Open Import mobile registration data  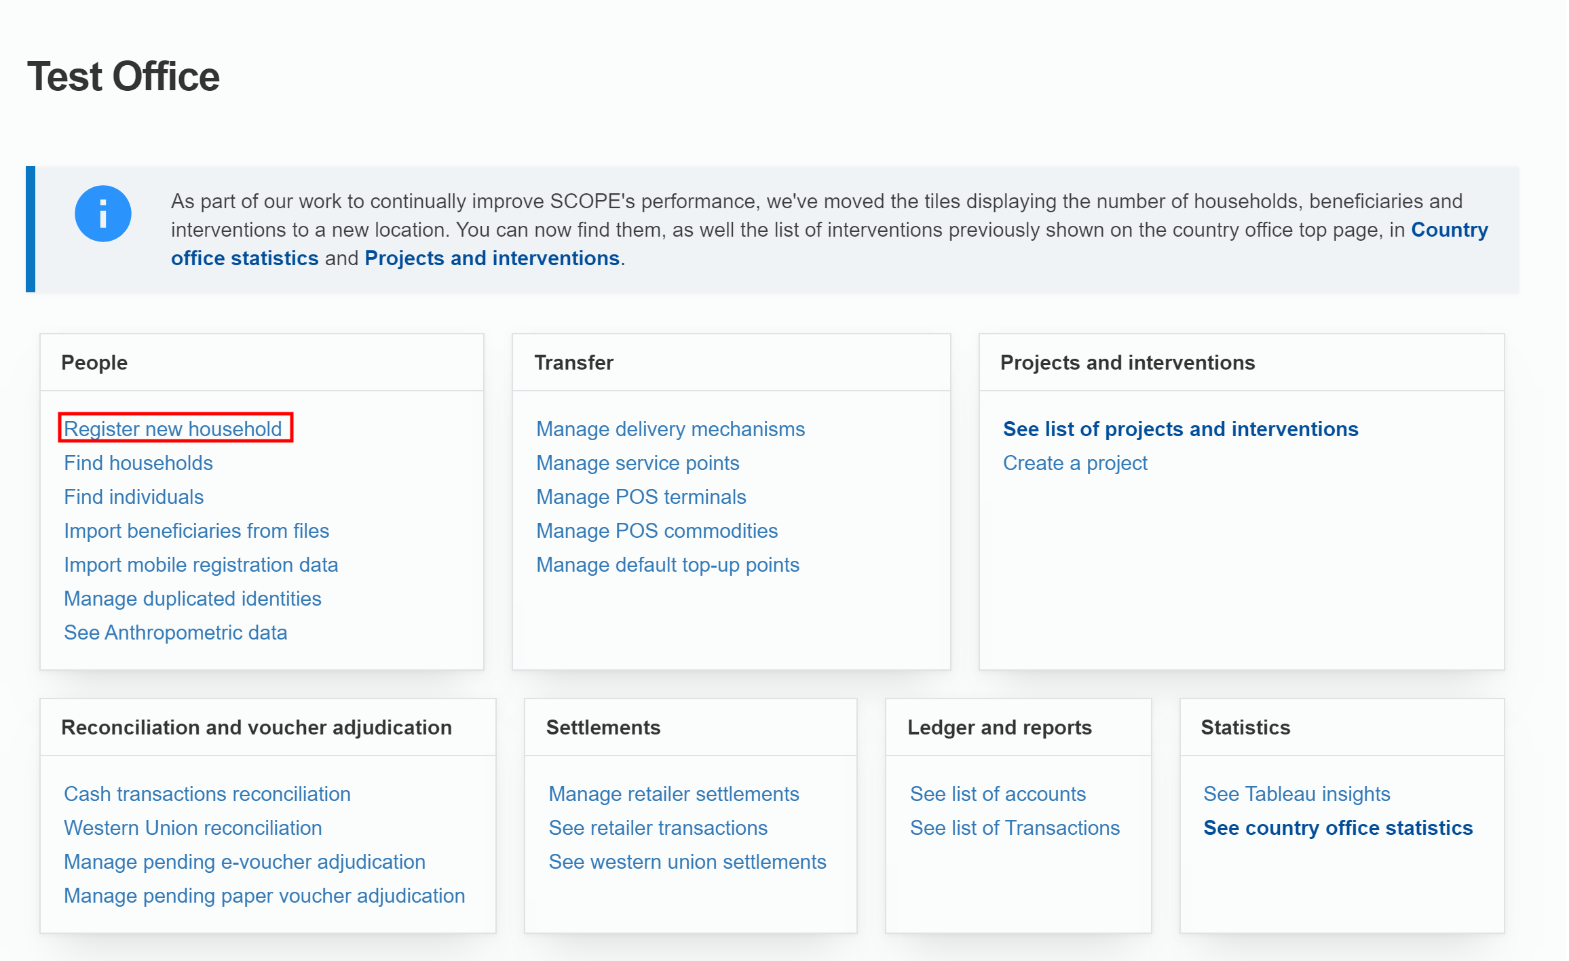click(x=201, y=564)
